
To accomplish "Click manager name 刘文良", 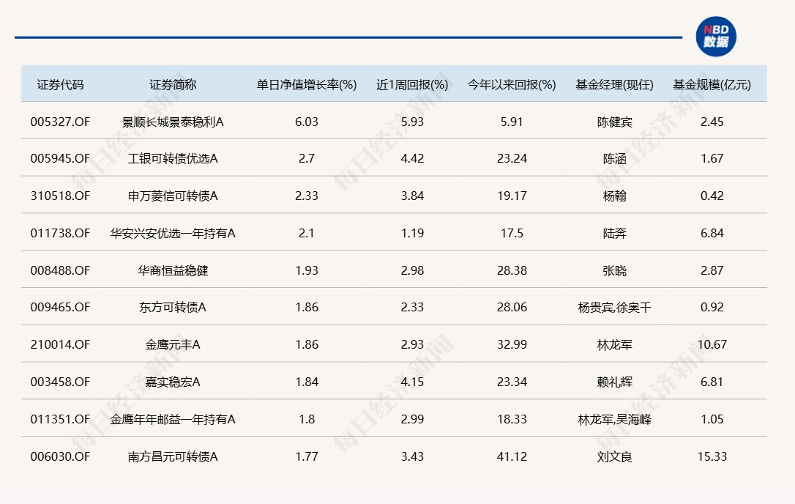I will coord(614,456).
